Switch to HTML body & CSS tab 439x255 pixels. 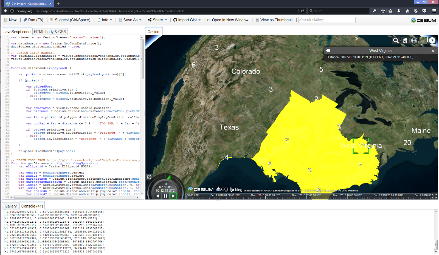tap(50, 32)
